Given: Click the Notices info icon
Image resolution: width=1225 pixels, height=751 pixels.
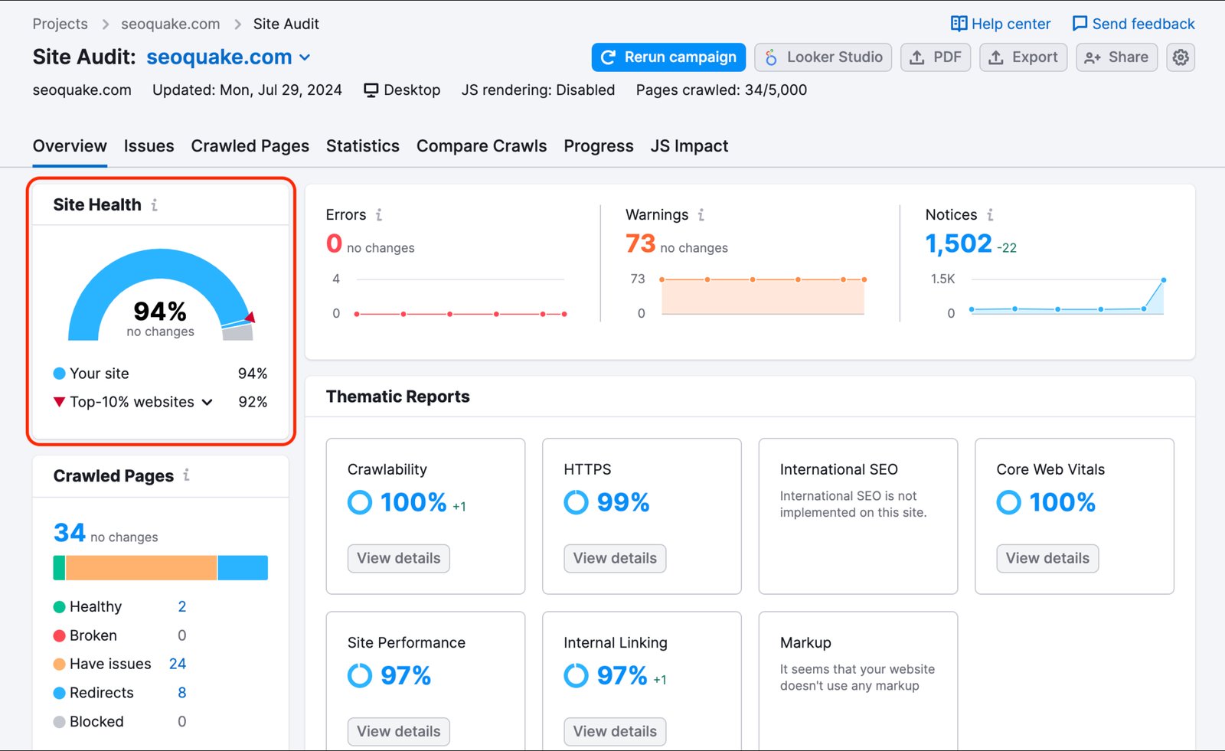Looking at the screenshot, I should (x=989, y=215).
